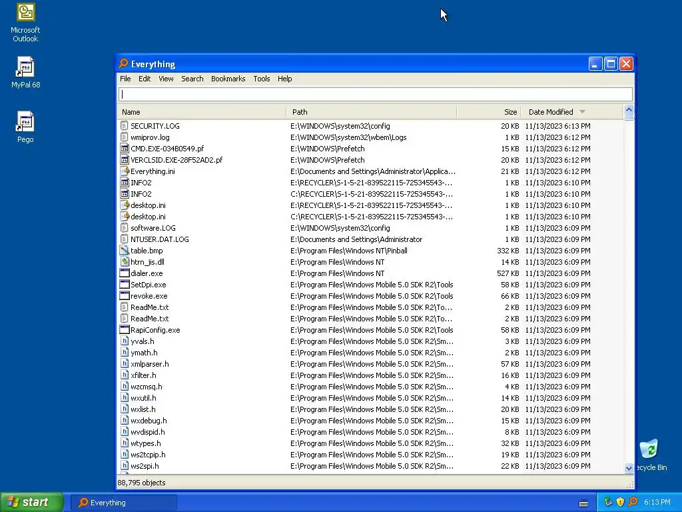Maximize the Everything window
This screenshot has height=512, width=682.
tap(611, 64)
